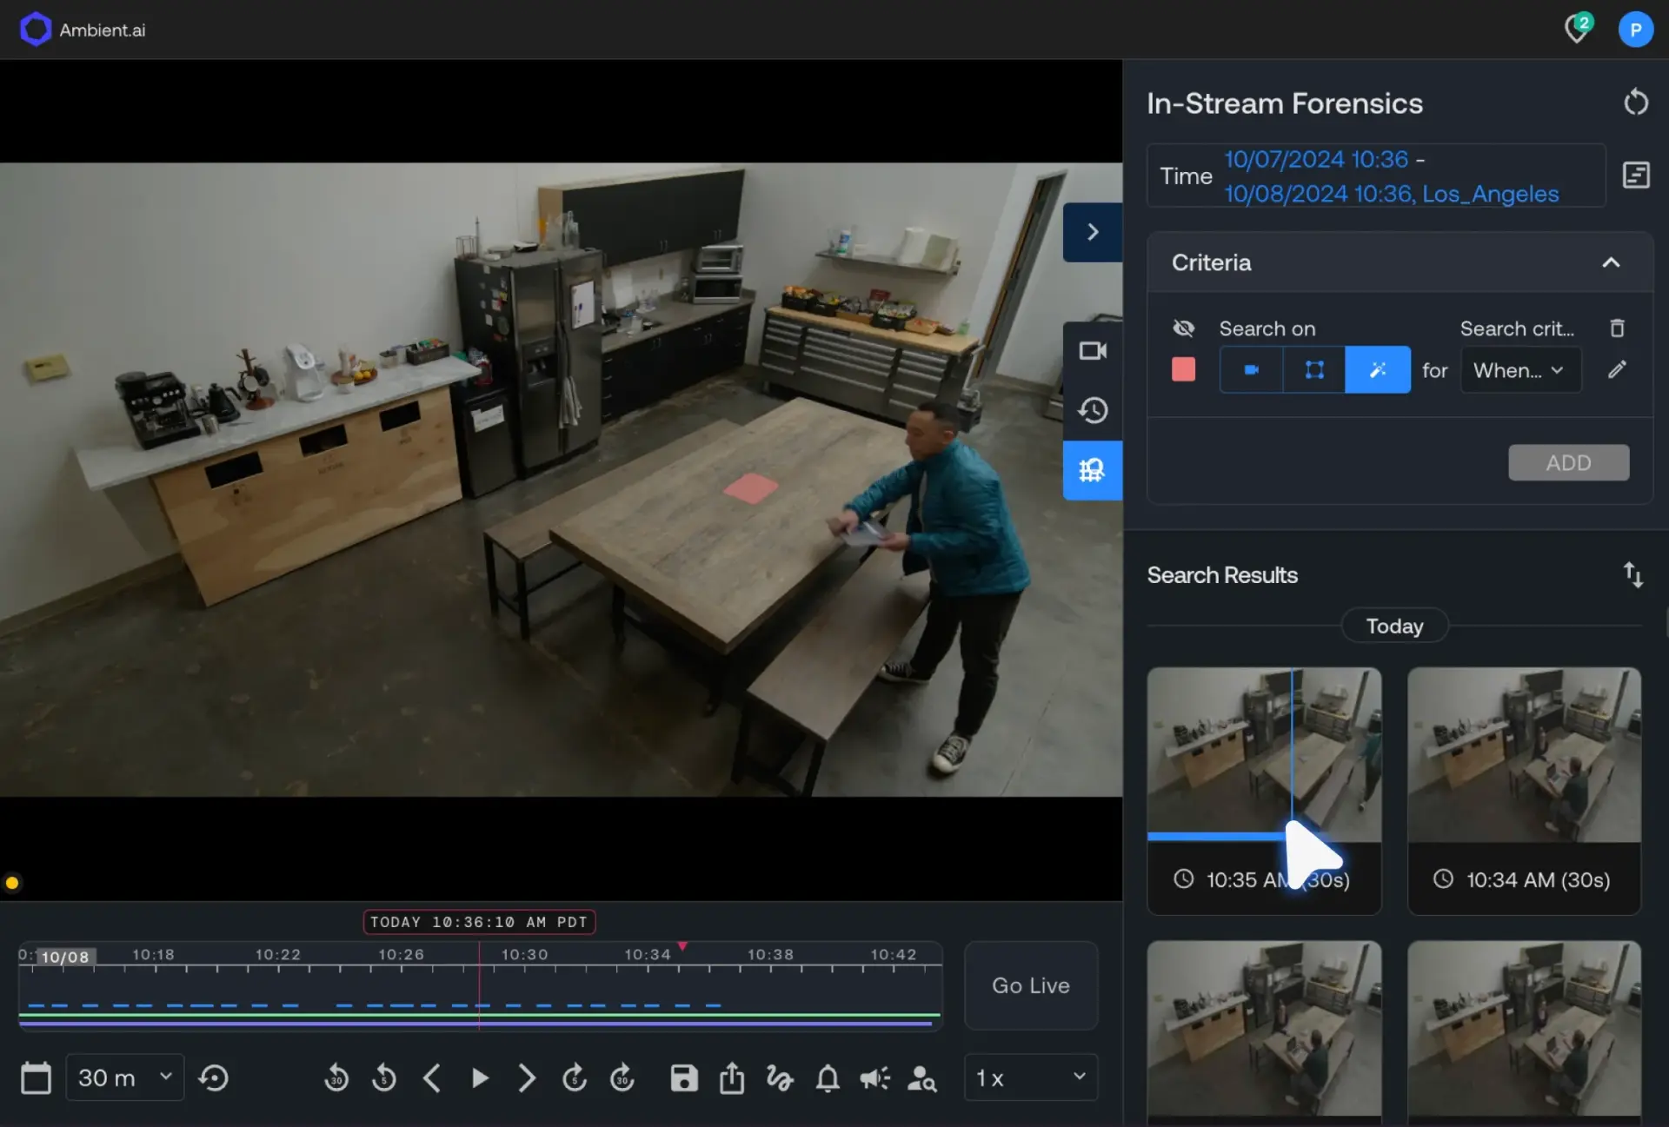Screen dimensions: 1669x1127
Task: Select the live video camera view icon
Action: tap(1093, 350)
